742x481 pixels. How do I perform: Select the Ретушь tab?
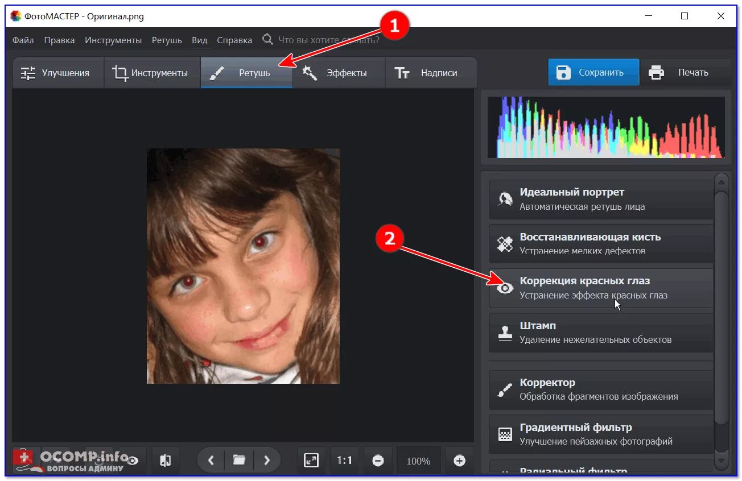pos(246,73)
